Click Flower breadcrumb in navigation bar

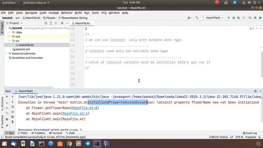click(49, 18)
